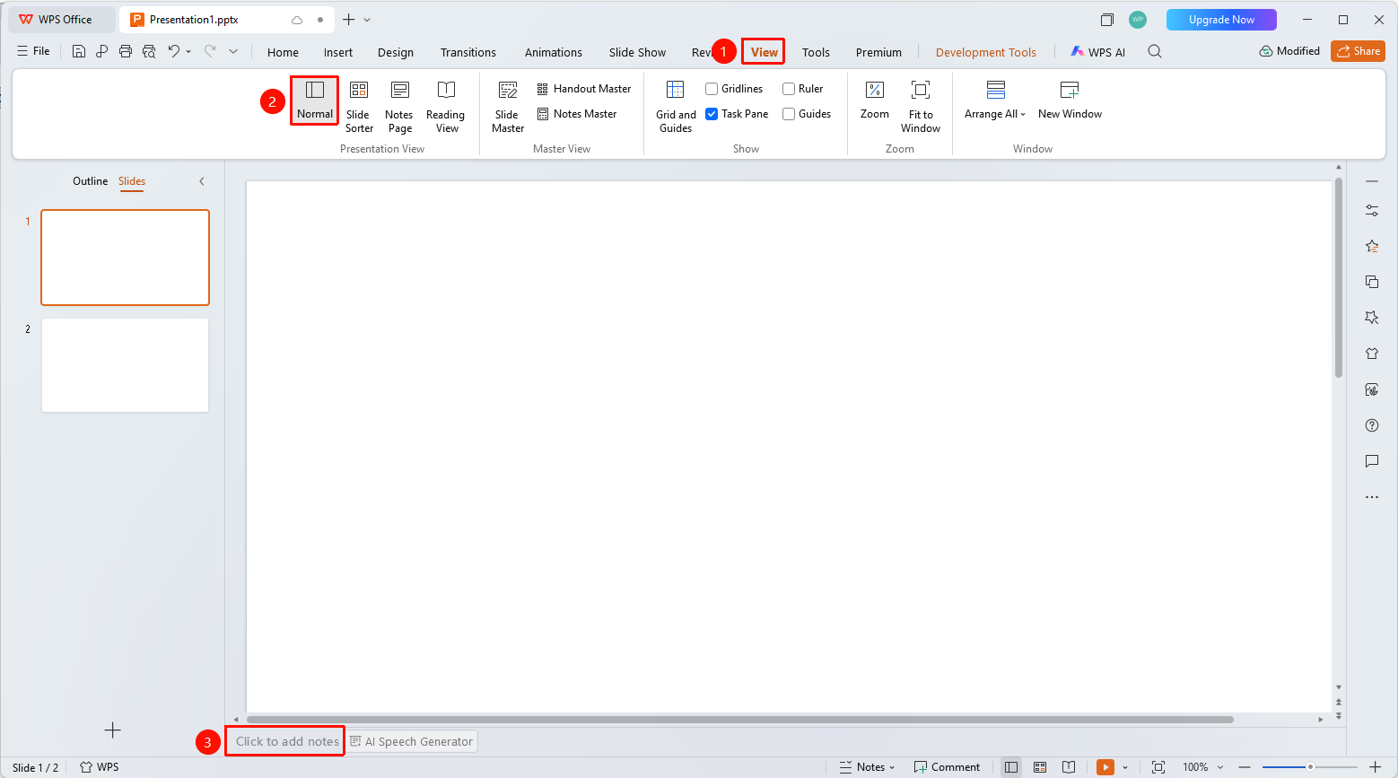Uncheck the Task Pane checkbox
This screenshot has height=778, width=1398.
pyautogui.click(x=712, y=114)
